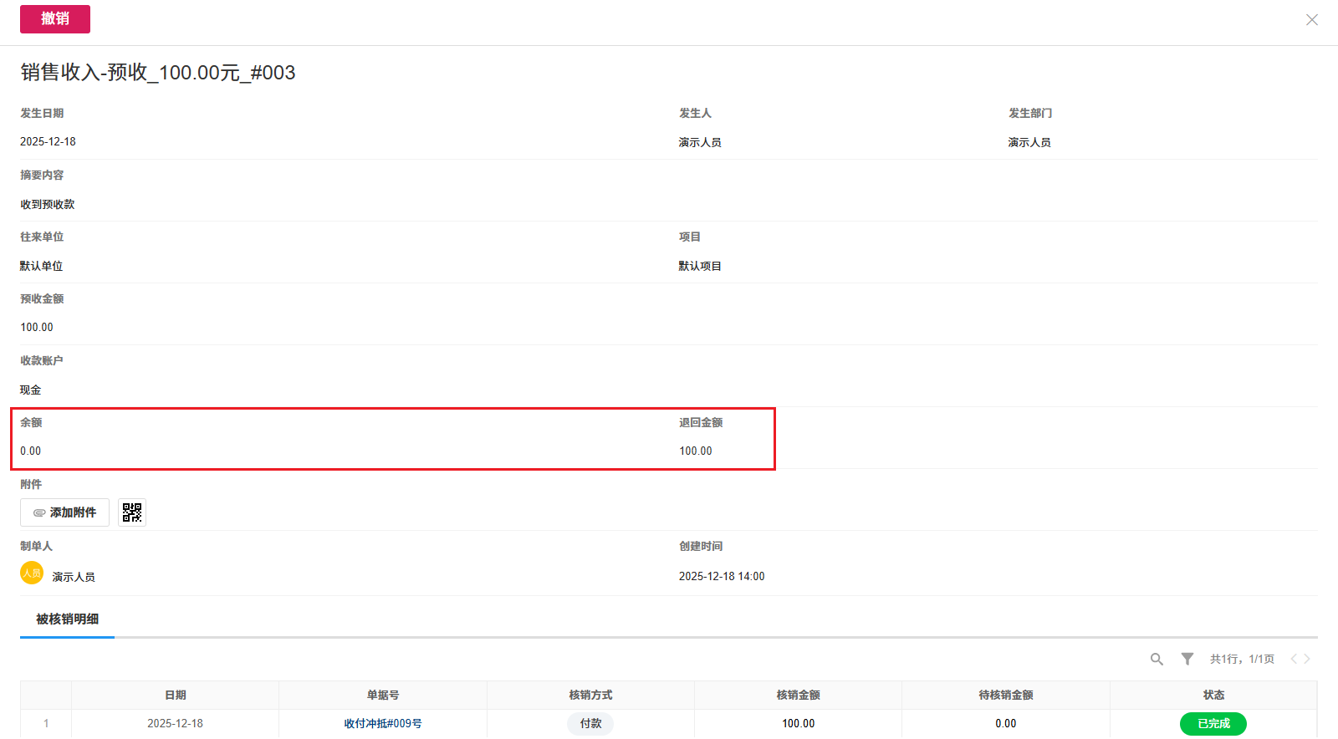Viewport: 1338px width, 739px height.
Task: Open the QR code icon beside attachments
Action: (x=132, y=512)
